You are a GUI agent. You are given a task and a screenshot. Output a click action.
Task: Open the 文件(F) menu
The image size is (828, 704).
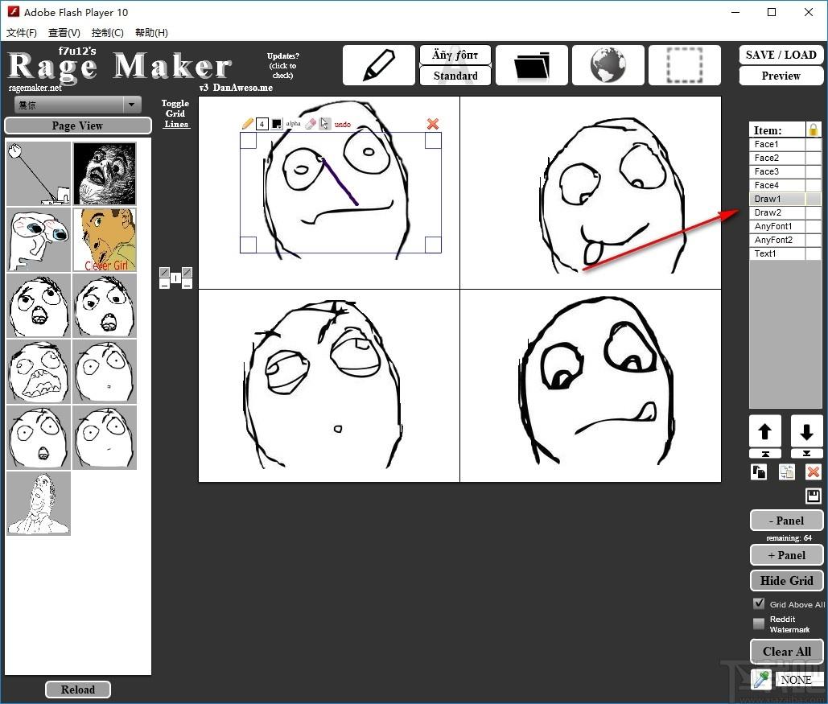point(22,33)
